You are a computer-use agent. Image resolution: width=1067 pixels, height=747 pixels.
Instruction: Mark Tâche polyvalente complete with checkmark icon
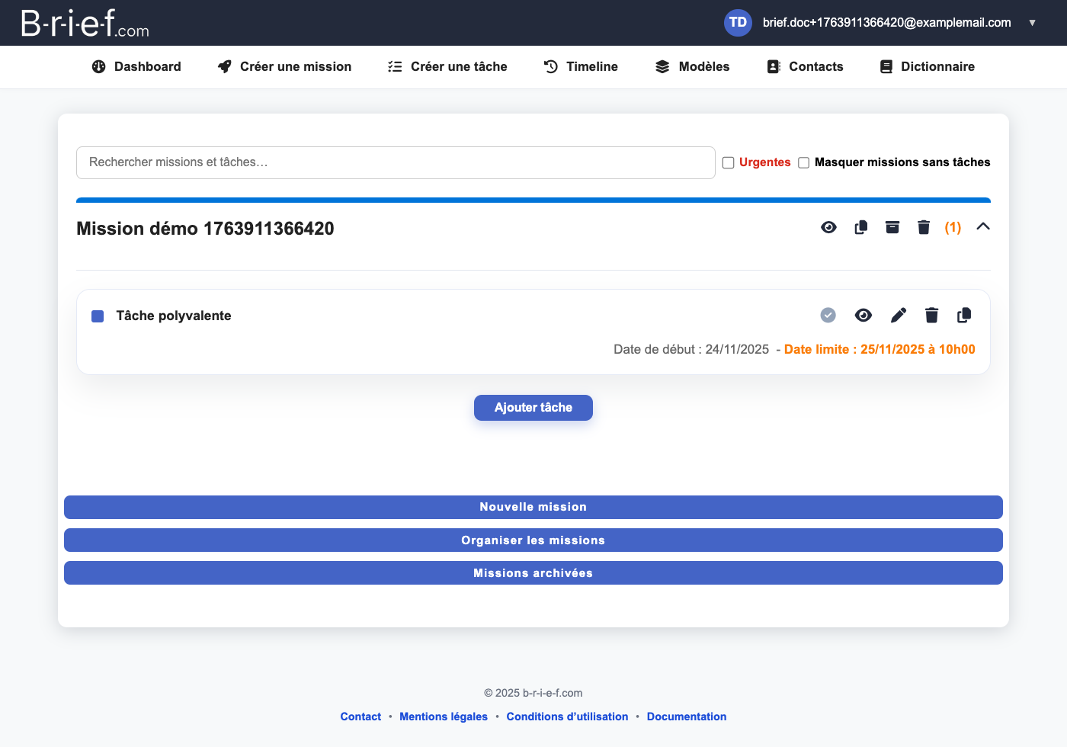coord(828,315)
